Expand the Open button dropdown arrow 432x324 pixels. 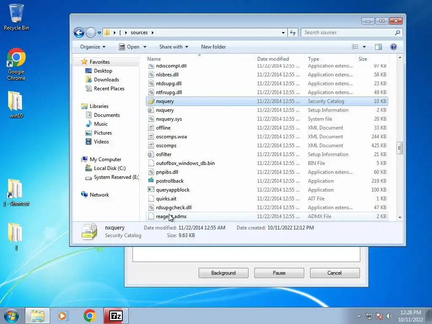145,47
